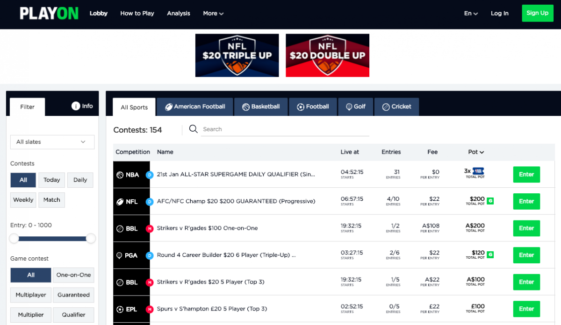Select All under Game contest
The width and height of the screenshot is (561, 325).
point(31,275)
